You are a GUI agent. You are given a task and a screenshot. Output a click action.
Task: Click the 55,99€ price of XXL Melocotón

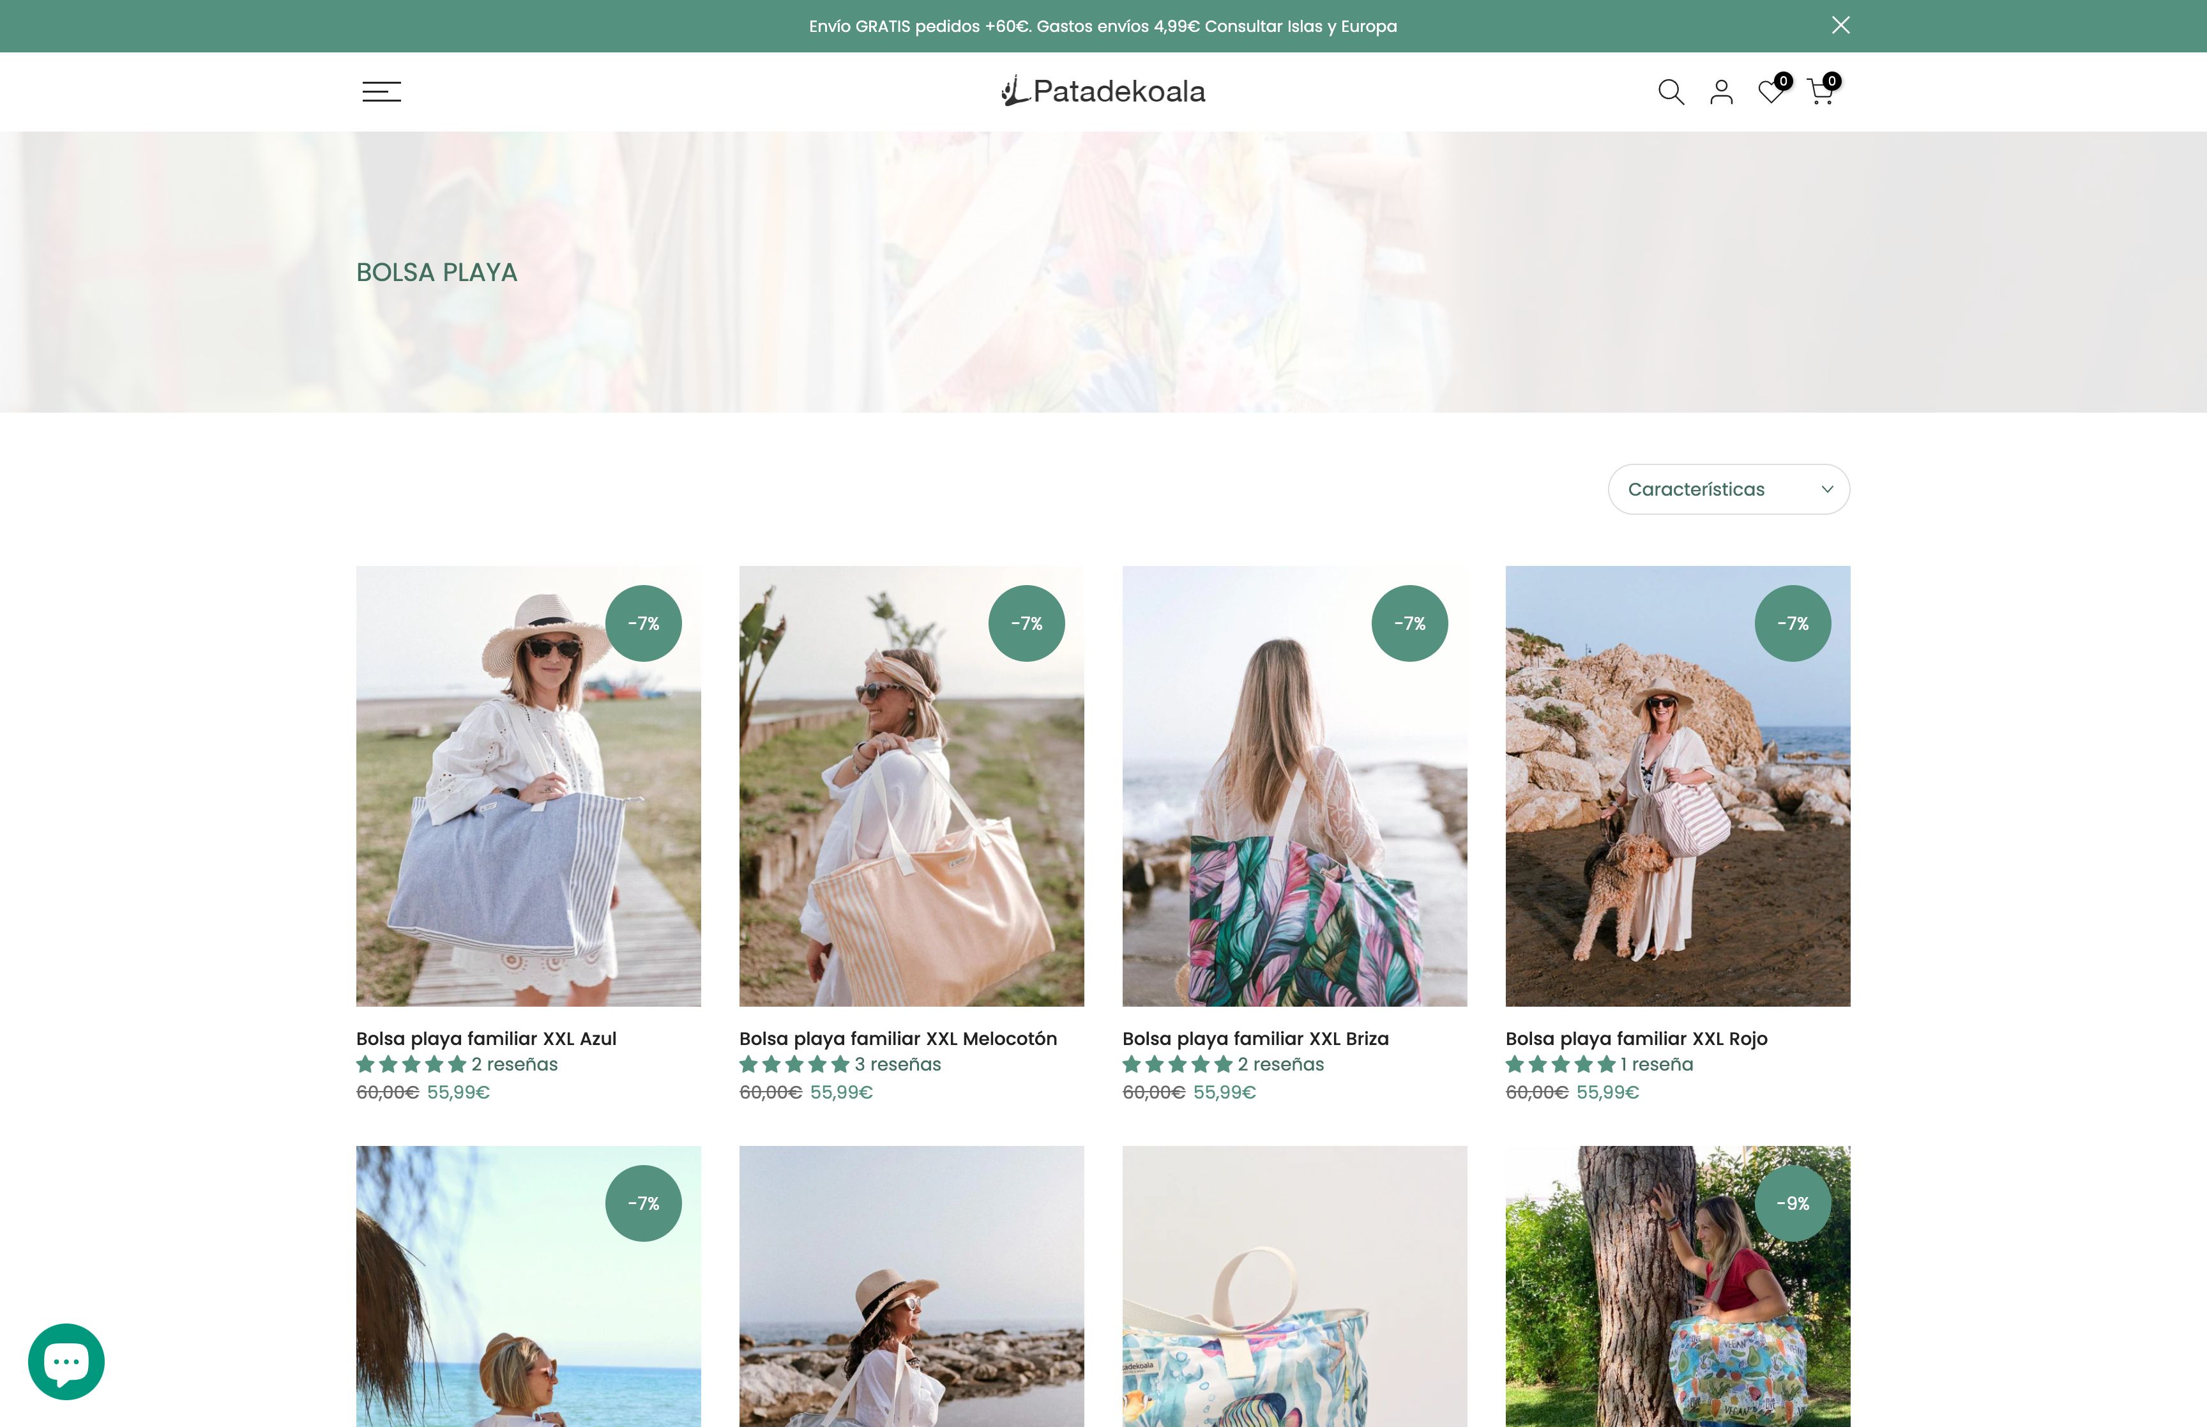[842, 1092]
